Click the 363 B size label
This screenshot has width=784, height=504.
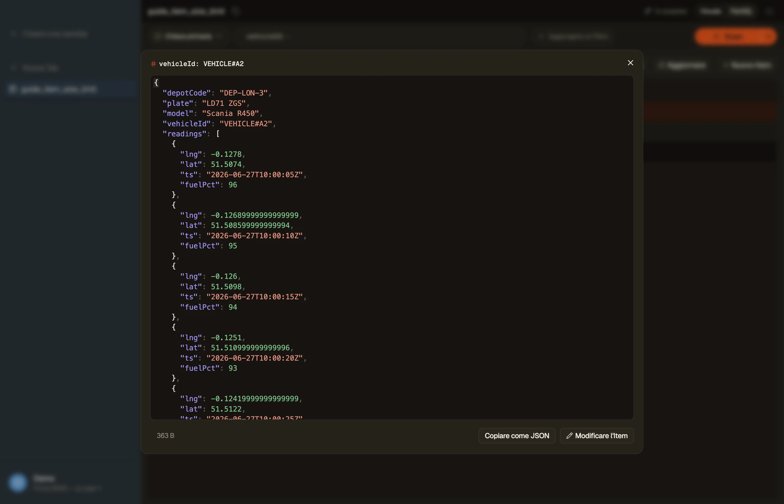[165, 436]
